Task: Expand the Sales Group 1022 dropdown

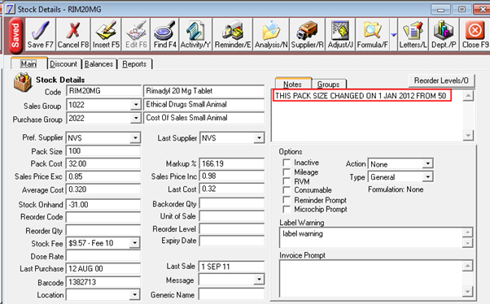Action: coord(136,105)
